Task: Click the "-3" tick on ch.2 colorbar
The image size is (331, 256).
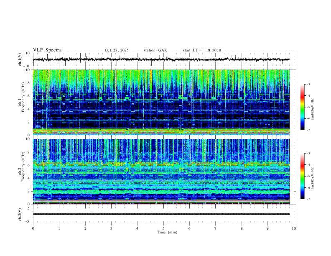Action: (x=308, y=154)
